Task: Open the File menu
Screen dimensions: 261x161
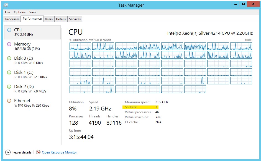Action: [x=7, y=12]
